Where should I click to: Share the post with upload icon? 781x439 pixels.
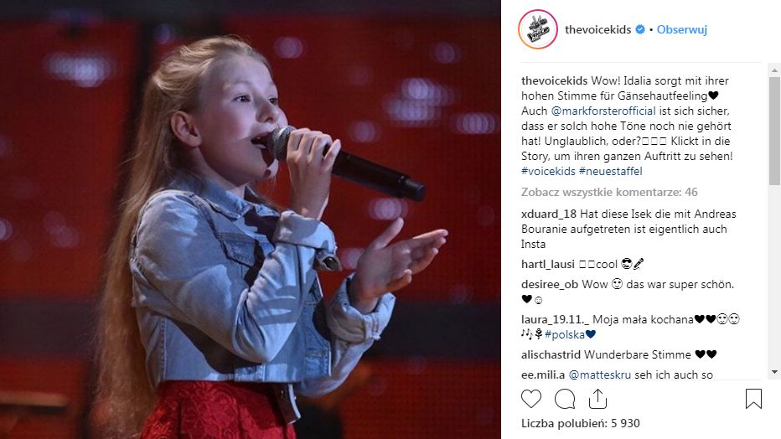(597, 399)
